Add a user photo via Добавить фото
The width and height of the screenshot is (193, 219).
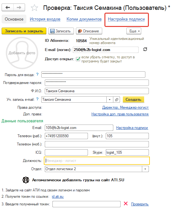click(x=22, y=53)
